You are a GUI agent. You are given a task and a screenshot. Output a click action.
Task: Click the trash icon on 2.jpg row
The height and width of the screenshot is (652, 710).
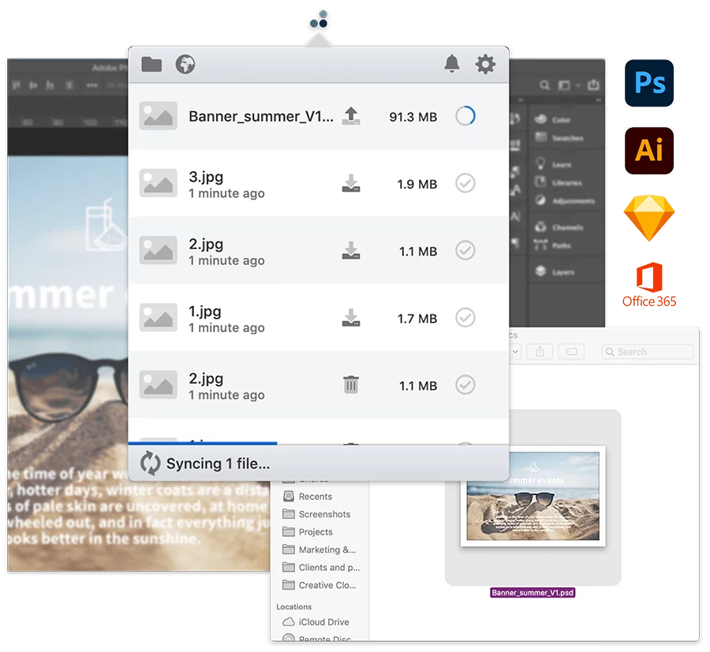pos(351,385)
